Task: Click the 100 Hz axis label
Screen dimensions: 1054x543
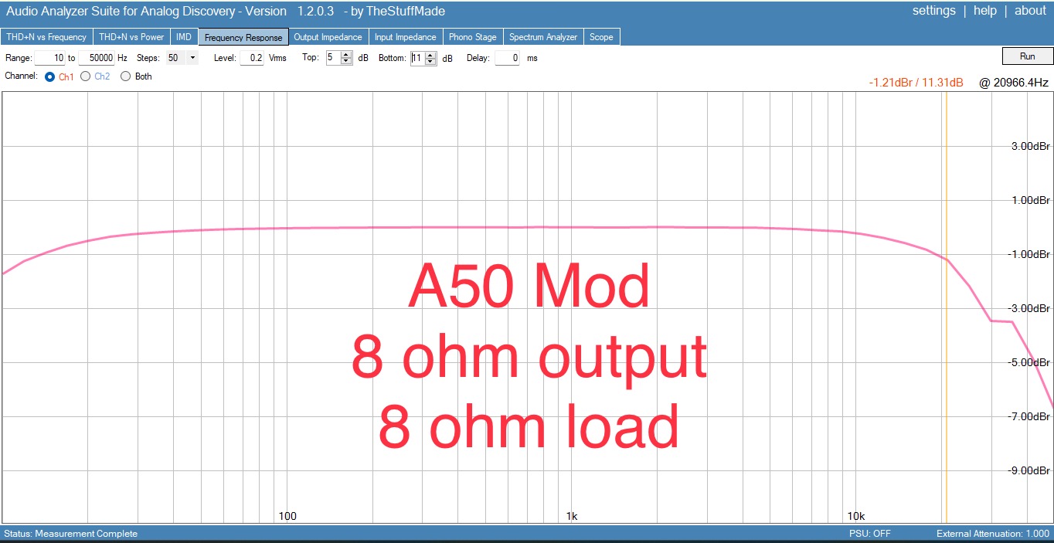Action: click(x=287, y=516)
